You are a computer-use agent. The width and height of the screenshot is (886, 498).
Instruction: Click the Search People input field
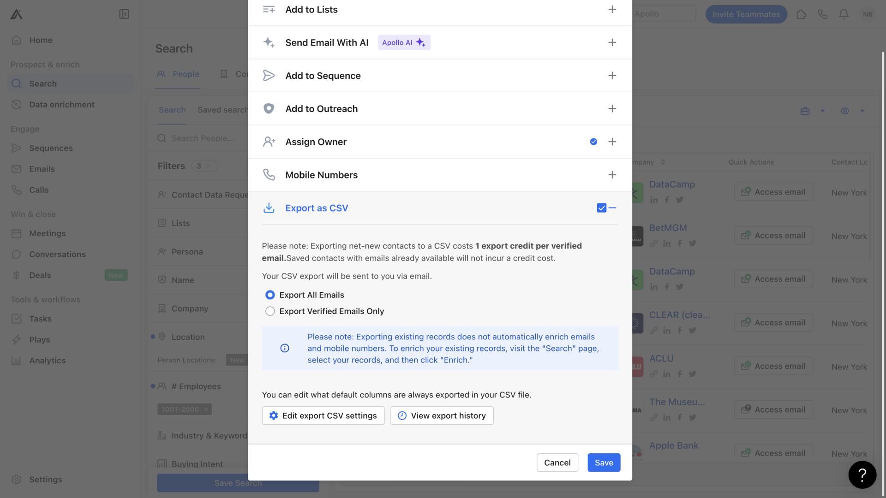tap(202, 138)
